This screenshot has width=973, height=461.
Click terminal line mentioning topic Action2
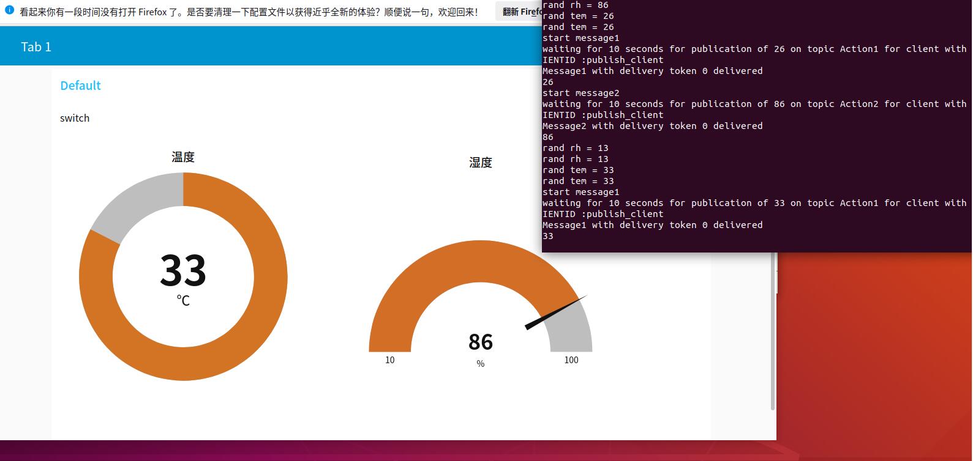[754, 104]
